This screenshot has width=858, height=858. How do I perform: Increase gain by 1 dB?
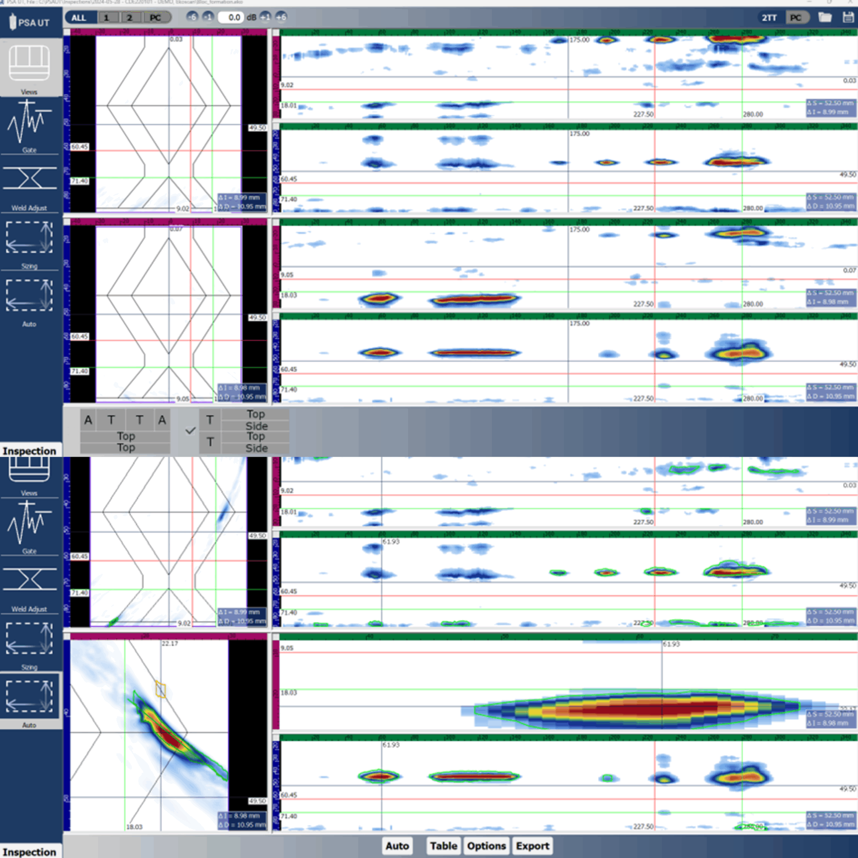pyautogui.click(x=265, y=17)
